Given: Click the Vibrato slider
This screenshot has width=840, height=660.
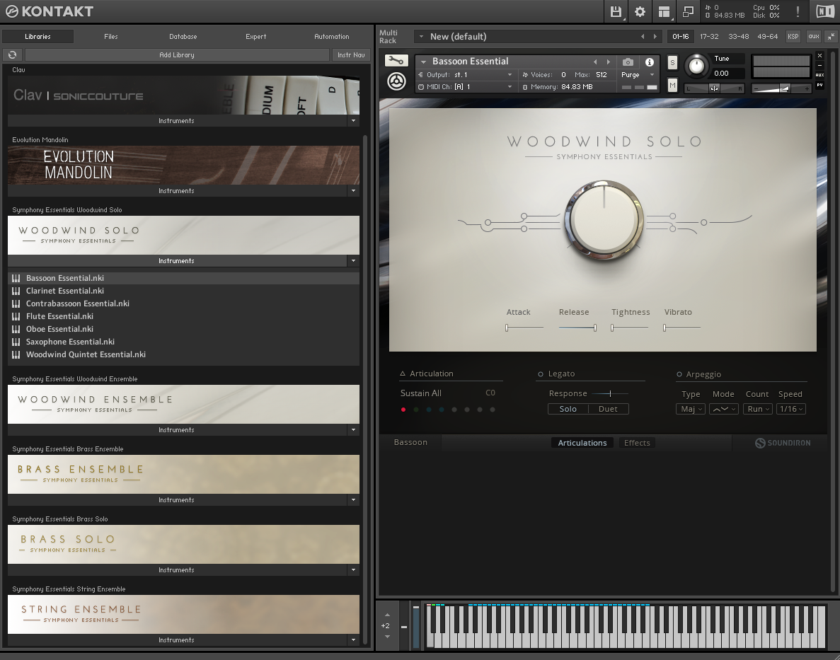Looking at the screenshot, I should pyautogui.click(x=681, y=328).
